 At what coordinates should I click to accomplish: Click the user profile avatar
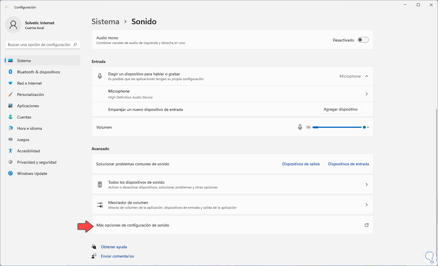pos(13,25)
